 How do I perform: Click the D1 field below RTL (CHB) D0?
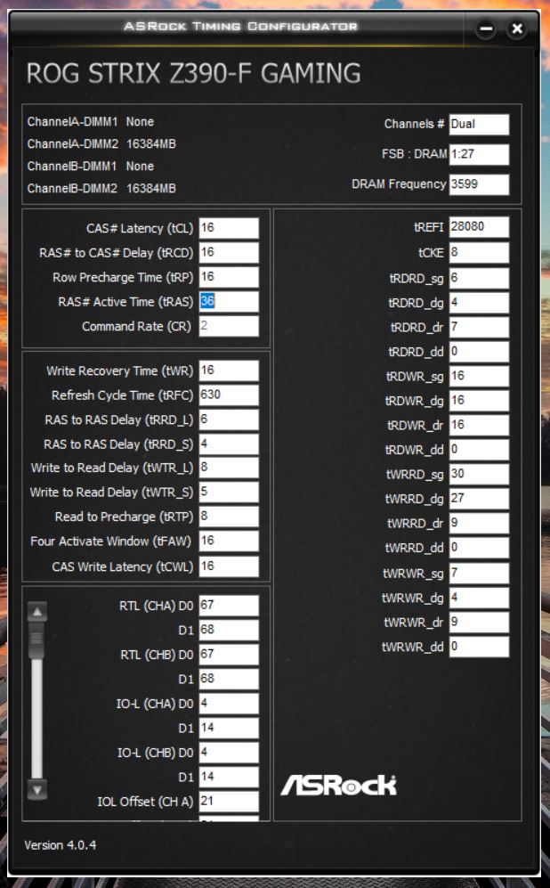pyautogui.click(x=229, y=679)
